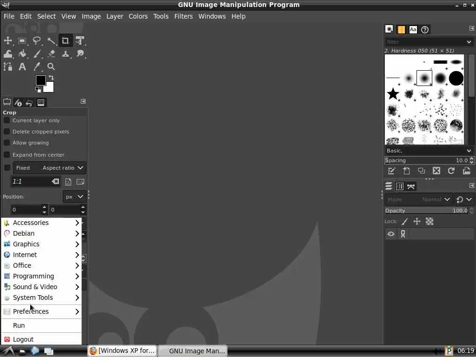Image resolution: width=476 pixels, height=357 pixels.
Task: Create a new brush
Action: 406,171
